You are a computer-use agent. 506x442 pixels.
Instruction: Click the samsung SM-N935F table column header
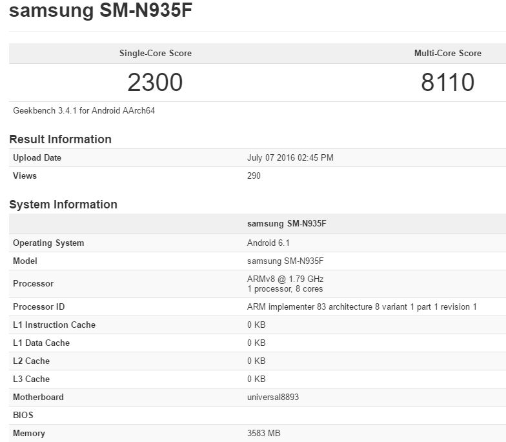pyautogui.click(x=287, y=223)
